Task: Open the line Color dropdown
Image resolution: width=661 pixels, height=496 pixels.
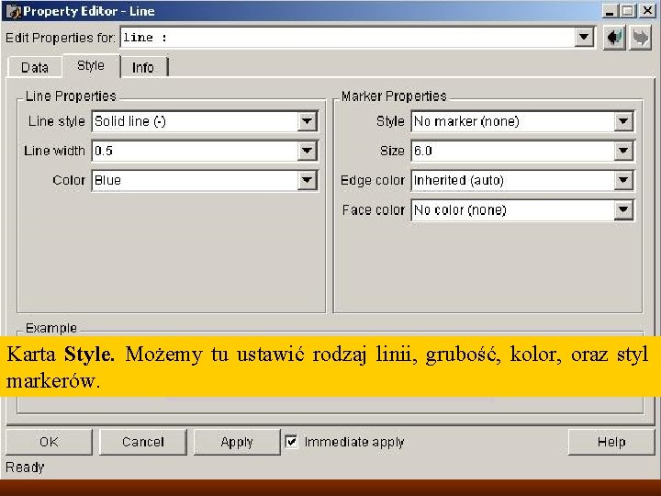Action: [x=307, y=181]
